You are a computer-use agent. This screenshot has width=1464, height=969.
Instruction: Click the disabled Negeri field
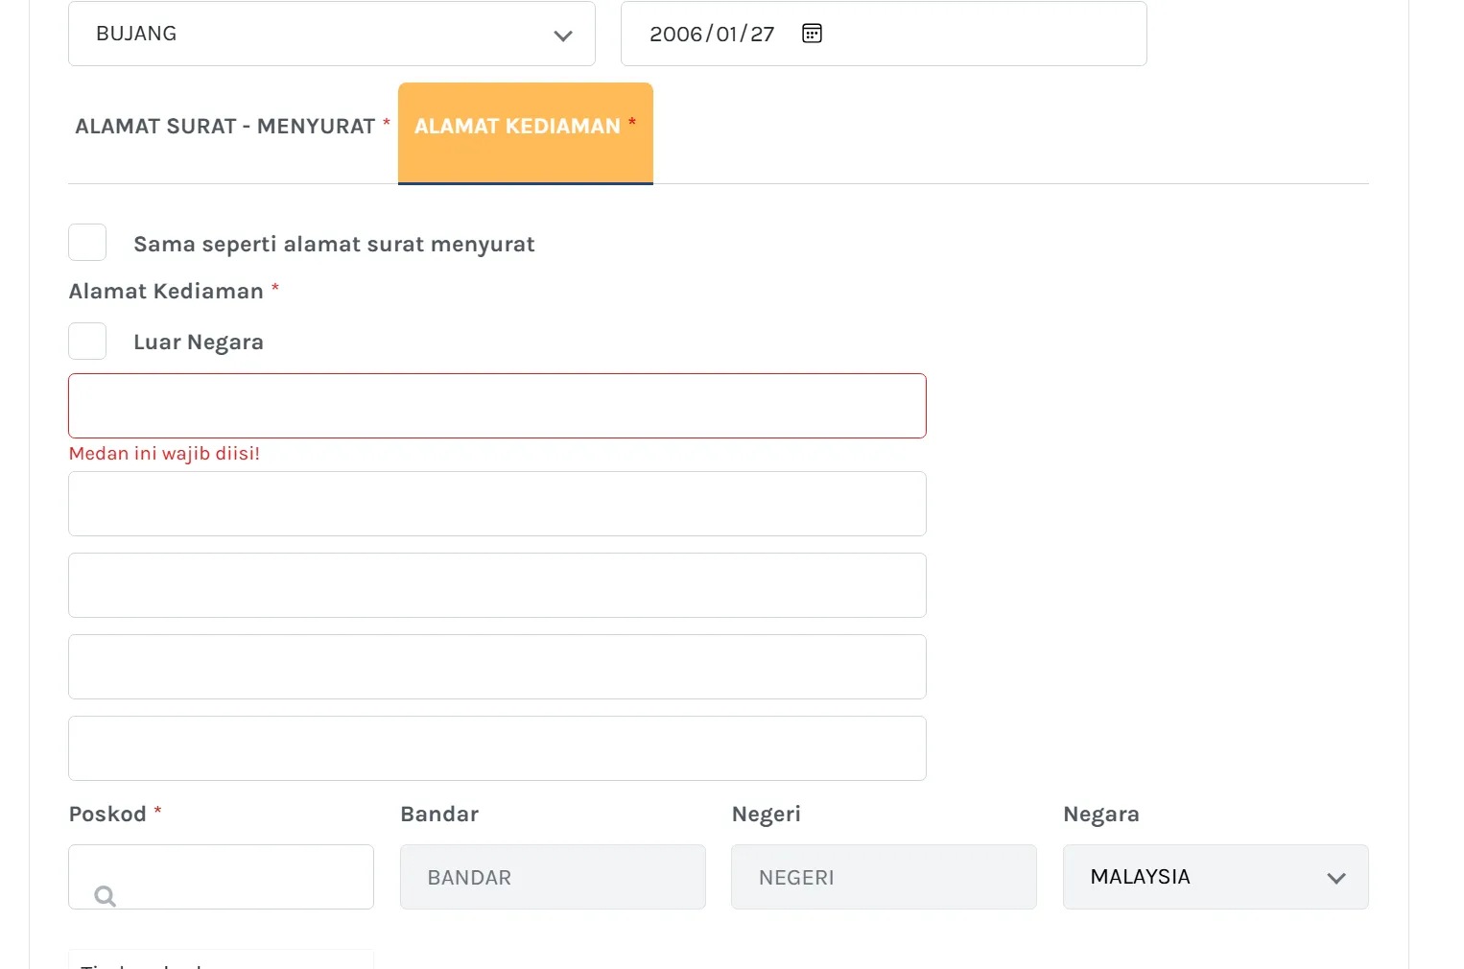[884, 877]
